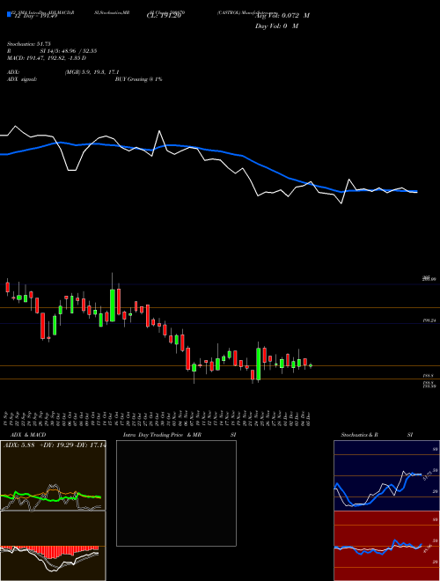Click the 'SI 14/3: 48.96 / 52.55' reading
440x581 pixels.
coord(69,51)
